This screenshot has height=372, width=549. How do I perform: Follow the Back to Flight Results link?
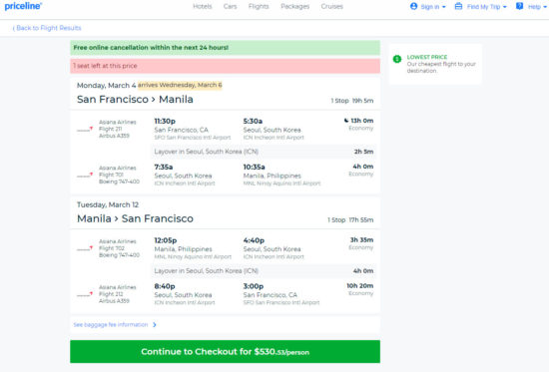click(47, 28)
